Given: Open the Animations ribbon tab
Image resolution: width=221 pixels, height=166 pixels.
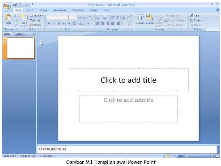Looking at the screenshot, I should pyautogui.click(x=60, y=10).
